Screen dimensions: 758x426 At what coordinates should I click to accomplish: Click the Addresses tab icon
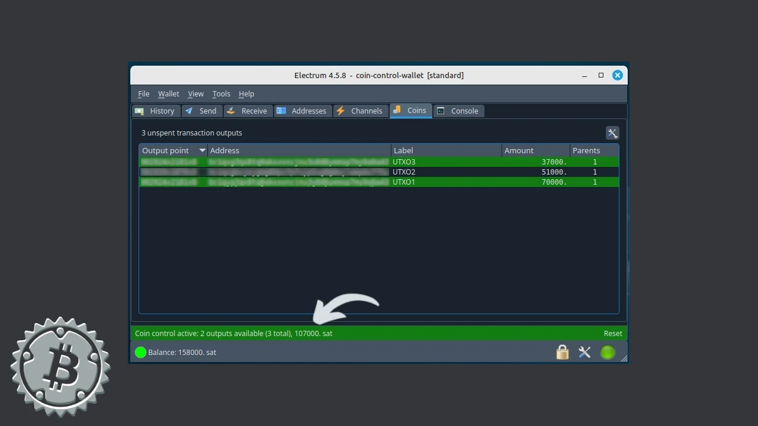point(281,111)
